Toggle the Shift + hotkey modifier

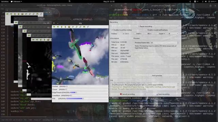[x=138, y=34]
